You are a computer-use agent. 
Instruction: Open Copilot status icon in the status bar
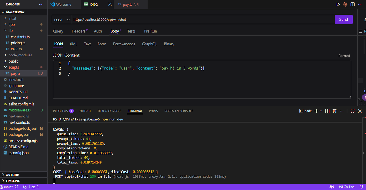(x=332, y=187)
